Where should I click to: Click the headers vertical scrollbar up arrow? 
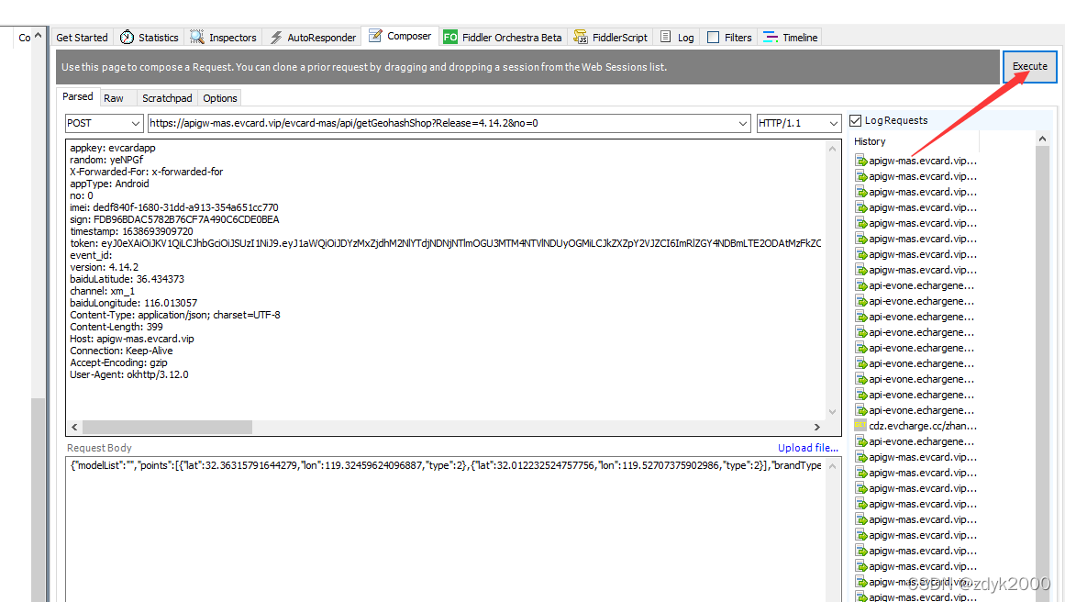point(832,148)
